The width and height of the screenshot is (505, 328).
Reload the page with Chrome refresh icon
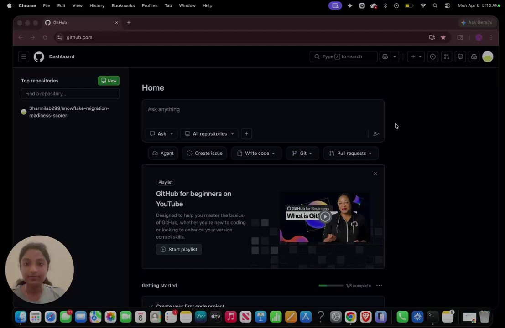point(45,37)
